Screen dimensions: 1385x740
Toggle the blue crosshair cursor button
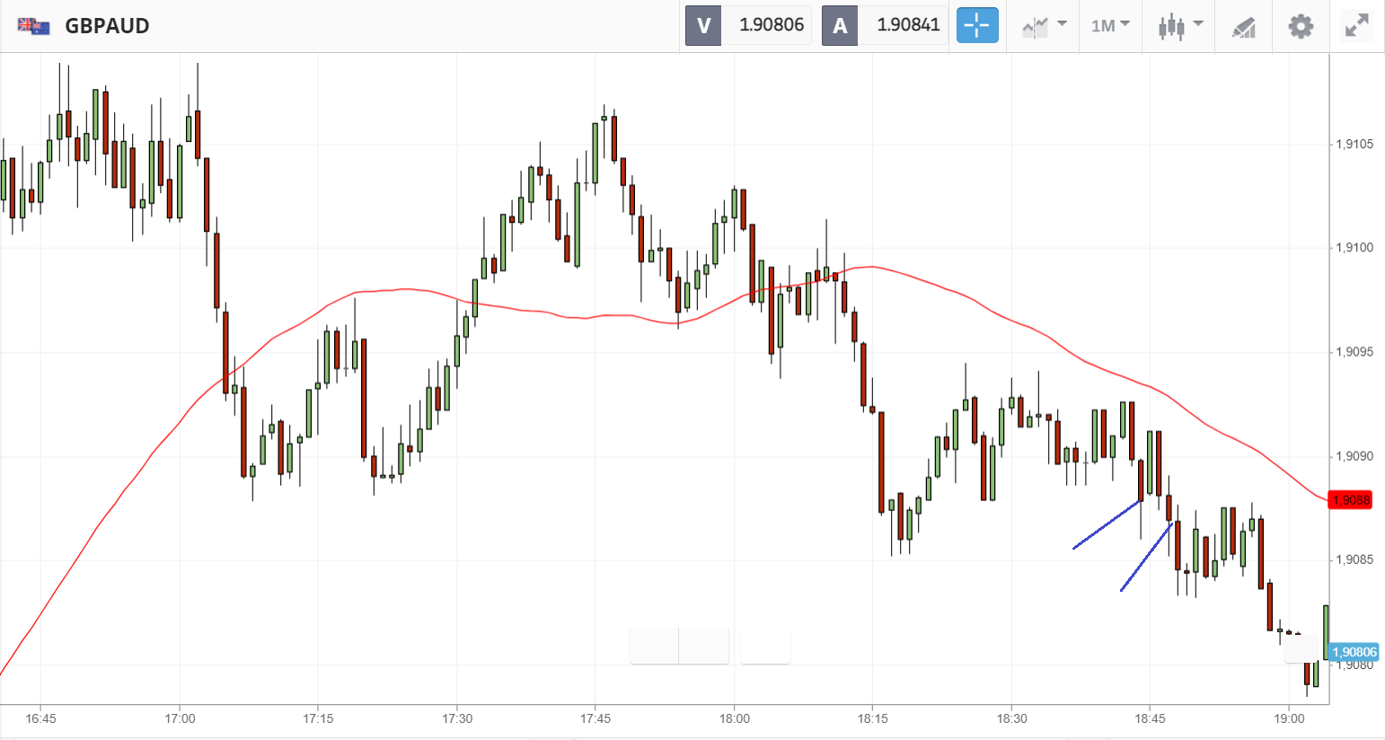pyautogui.click(x=976, y=26)
